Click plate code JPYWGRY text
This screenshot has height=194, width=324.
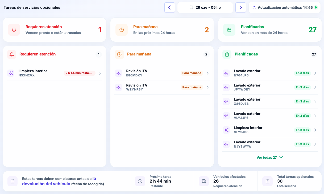pyautogui.click(x=242, y=90)
